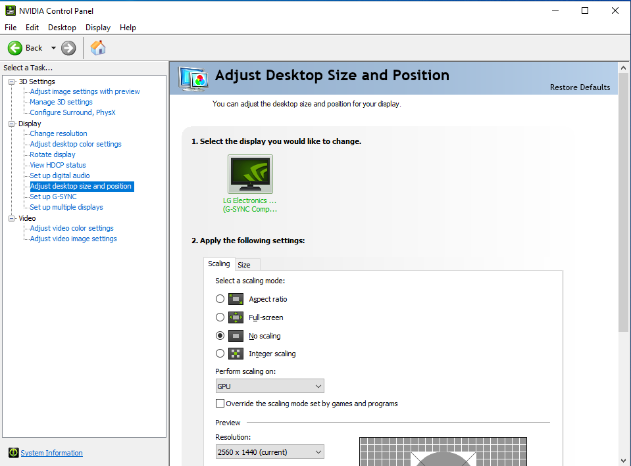Screen dimensions: 631x466
Task: Click the Forward arrow icon
Action: [68, 48]
